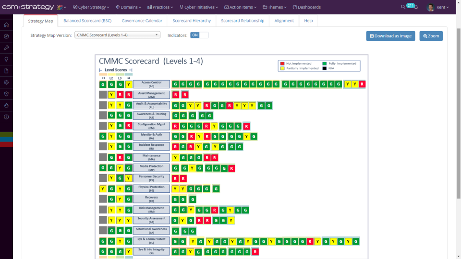This screenshot has height=259, width=461.
Task: Click the Access Control (AC) domain box
Action: [151, 84]
